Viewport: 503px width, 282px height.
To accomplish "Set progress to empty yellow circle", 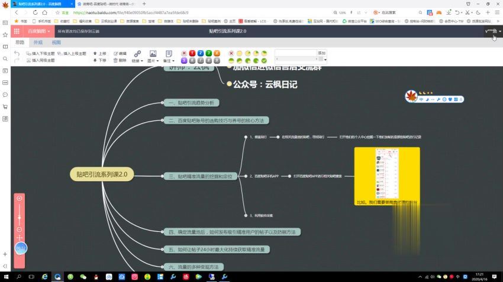I will [x=239, y=53].
